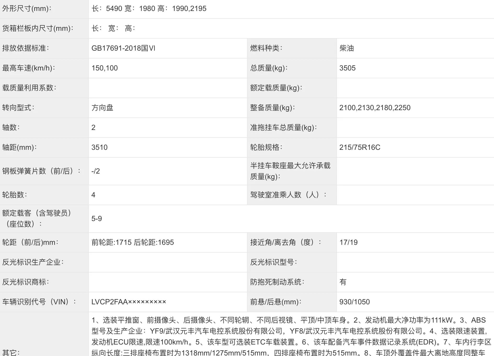Image resolution: width=494 pixels, height=356 pixels.
Task: Select the track width 前轮距:1715 后轮距:1695
Action: [133, 242]
